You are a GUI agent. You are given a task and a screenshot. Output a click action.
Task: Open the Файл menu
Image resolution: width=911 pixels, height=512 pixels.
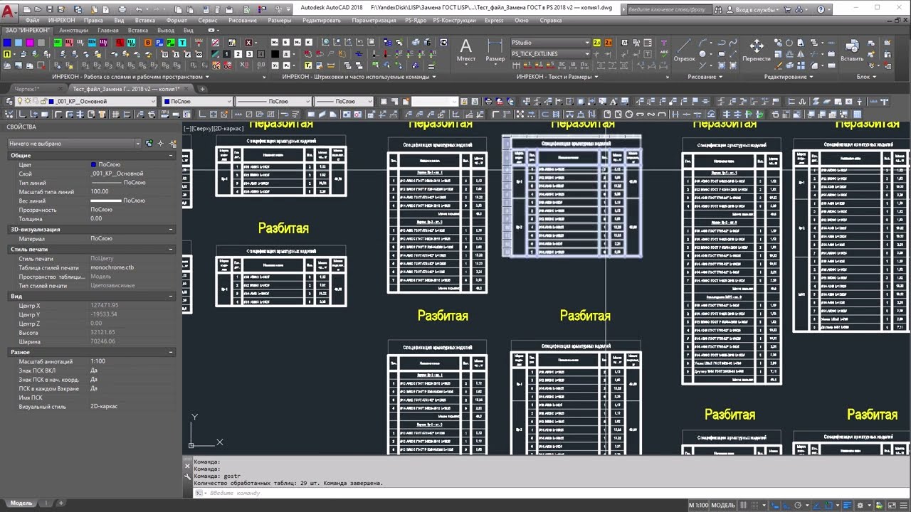[32, 21]
